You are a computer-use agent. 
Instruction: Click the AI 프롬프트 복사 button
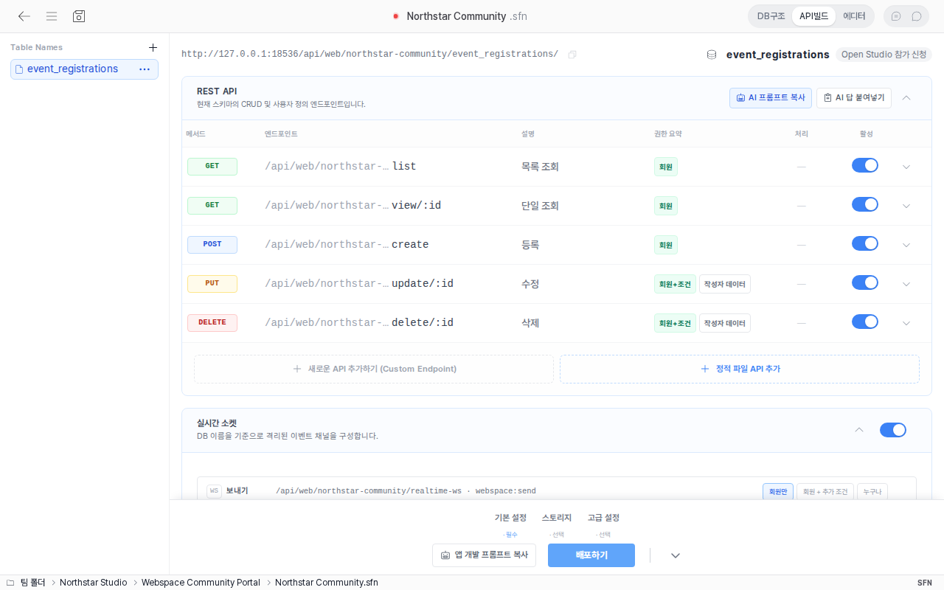coord(771,98)
